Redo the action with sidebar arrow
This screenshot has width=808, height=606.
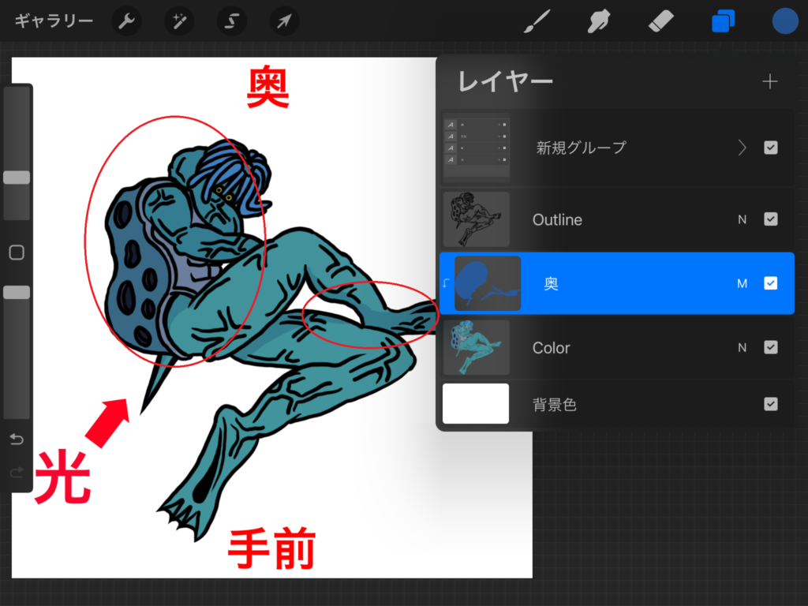(17, 473)
